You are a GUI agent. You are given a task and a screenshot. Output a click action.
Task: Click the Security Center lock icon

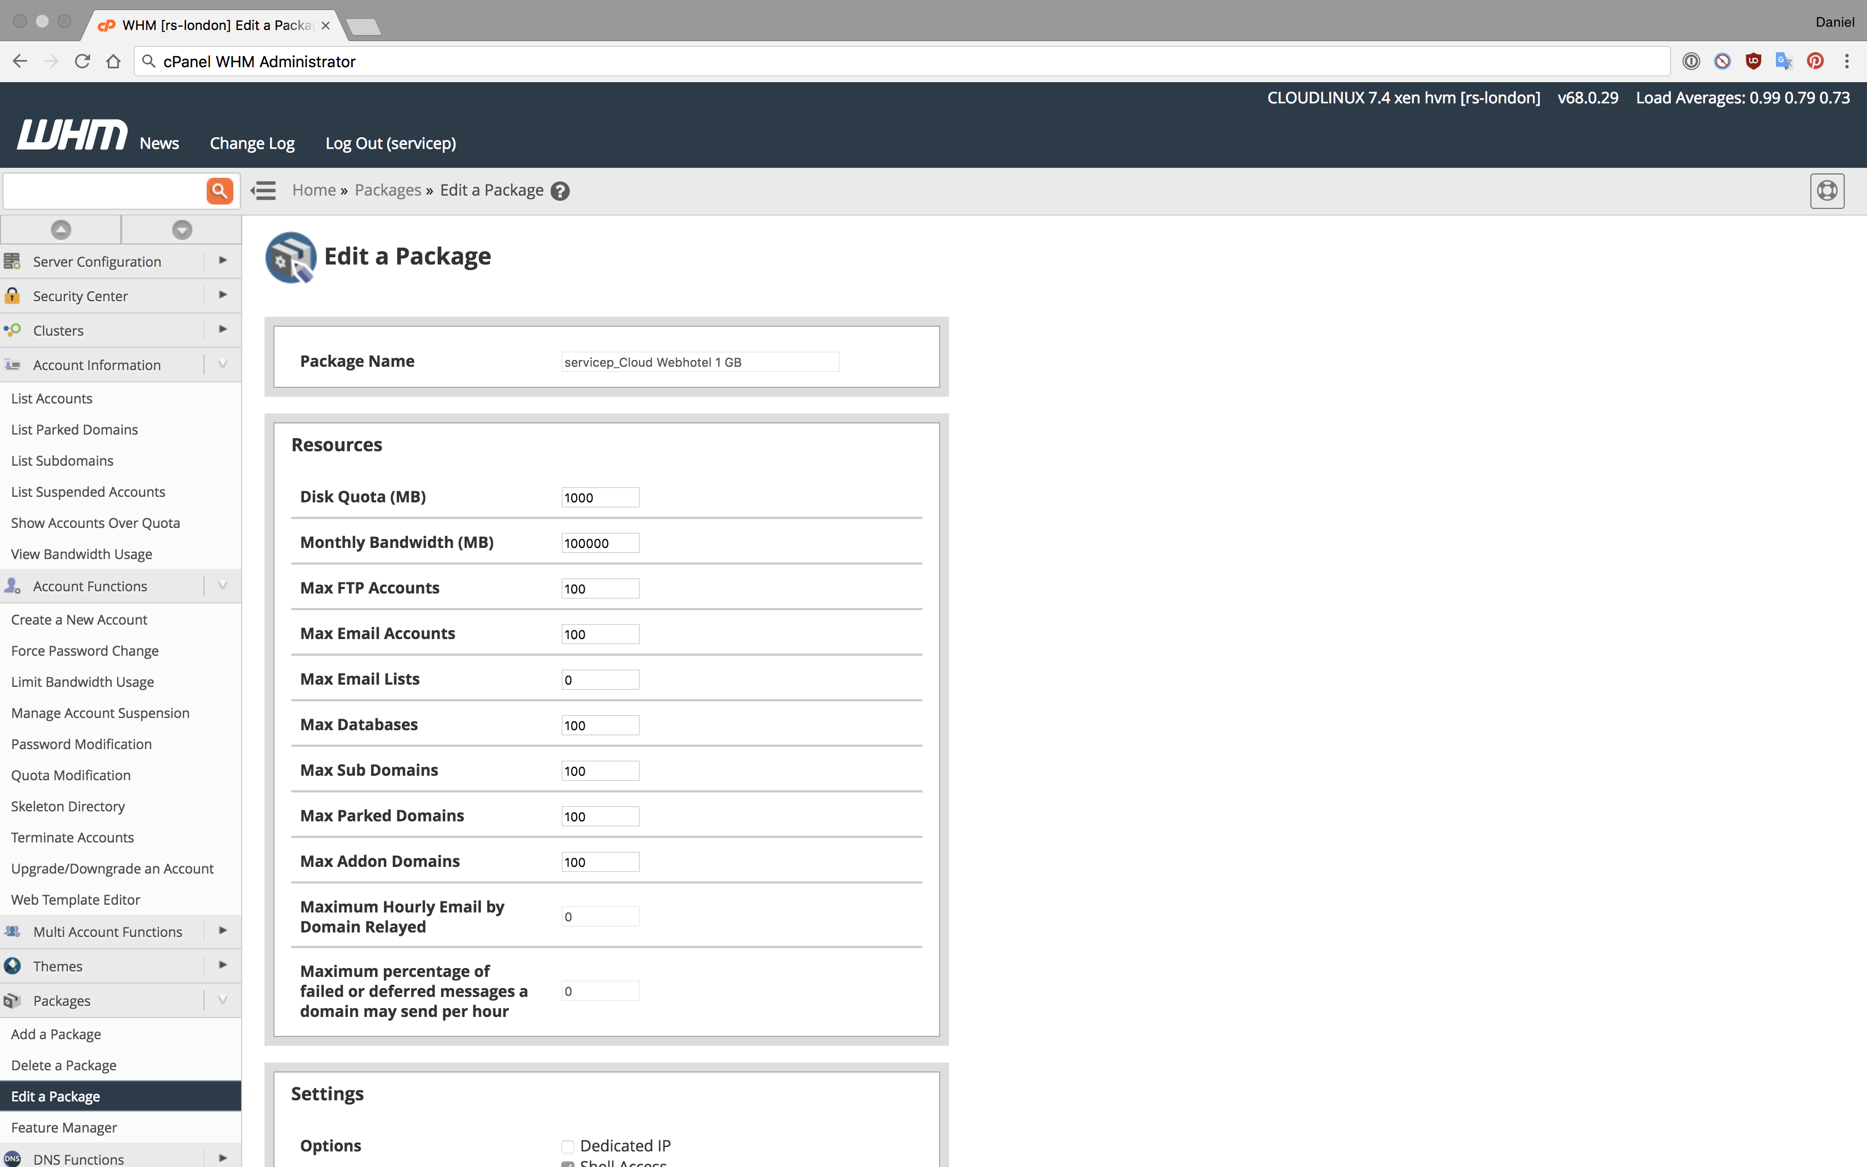(12, 296)
